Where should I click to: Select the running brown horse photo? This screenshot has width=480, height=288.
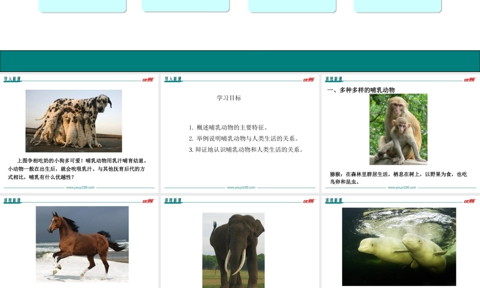(82, 244)
